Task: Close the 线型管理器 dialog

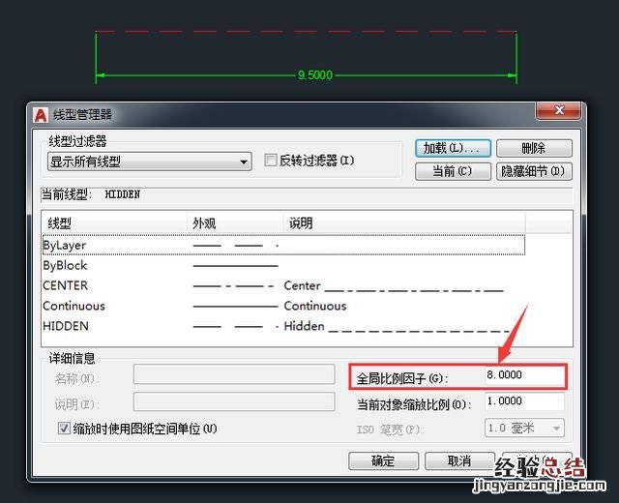Action: pyautogui.click(x=558, y=110)
